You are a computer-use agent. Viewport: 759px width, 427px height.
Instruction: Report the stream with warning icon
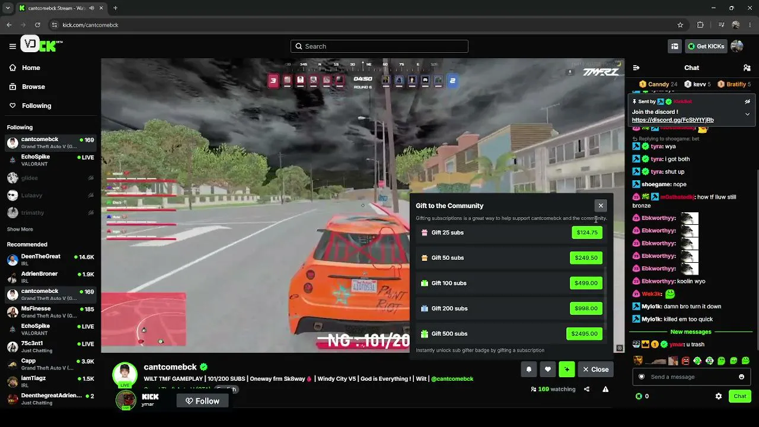pyautogui.click(x=605, y=390)
